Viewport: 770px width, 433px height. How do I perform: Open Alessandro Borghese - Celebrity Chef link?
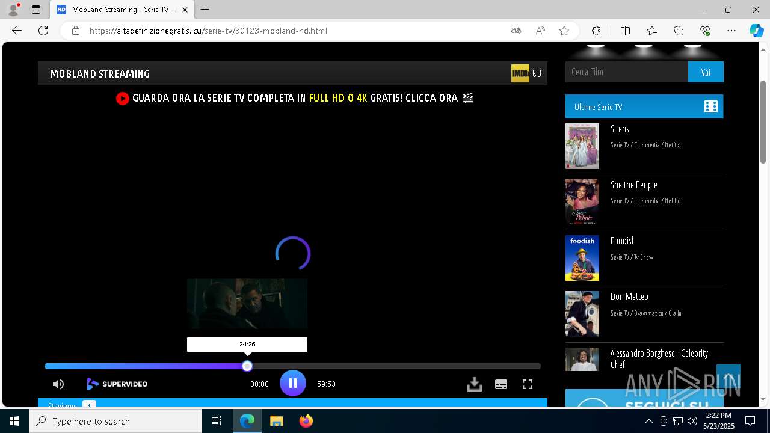[x=659, y=358]
